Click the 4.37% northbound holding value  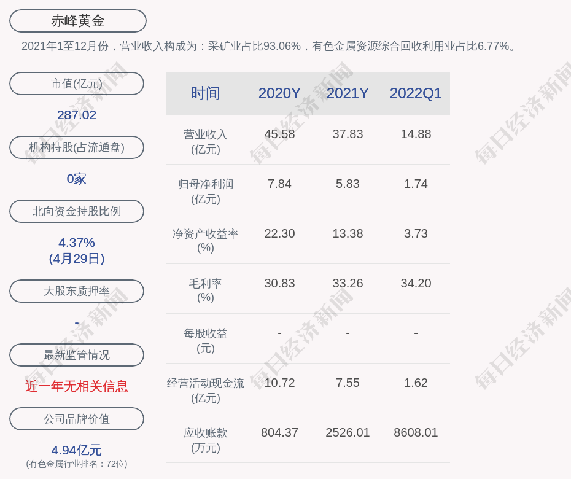tap(77, 243)
